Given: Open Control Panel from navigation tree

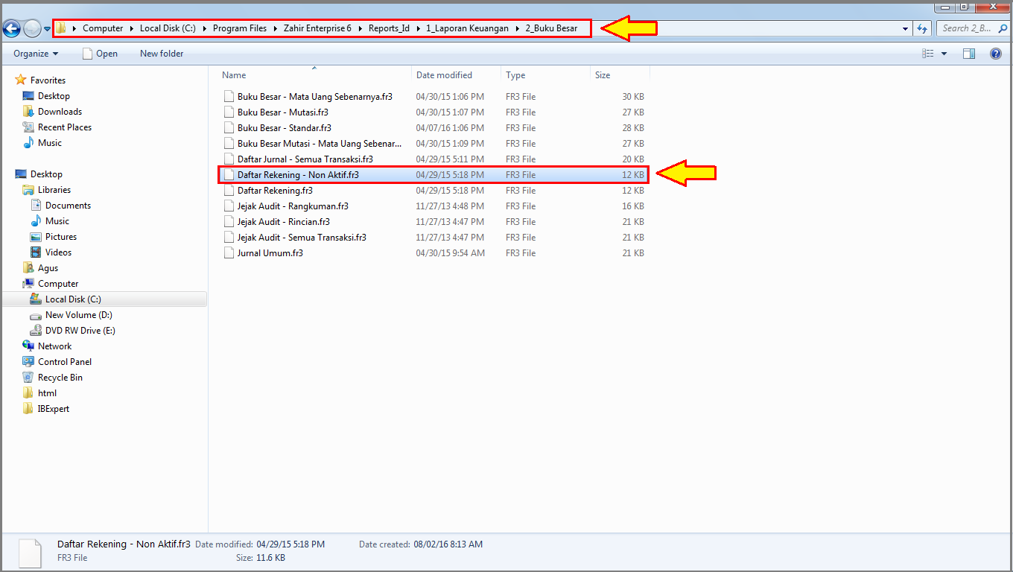Looking at the screenshot, I should [x=65, y=362].
